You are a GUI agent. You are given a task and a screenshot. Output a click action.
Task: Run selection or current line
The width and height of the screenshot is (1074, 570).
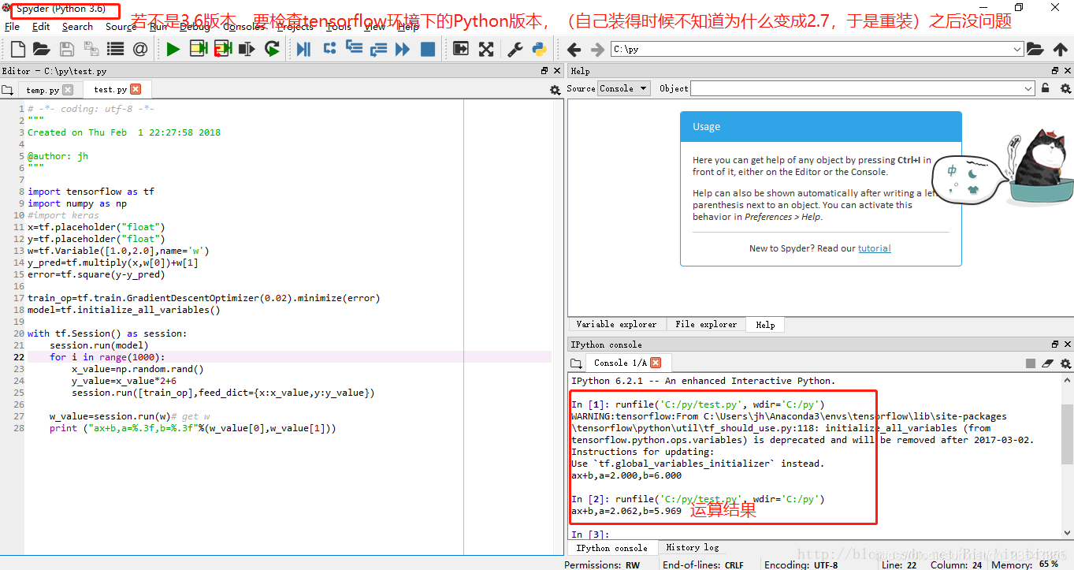coord(247,50)
